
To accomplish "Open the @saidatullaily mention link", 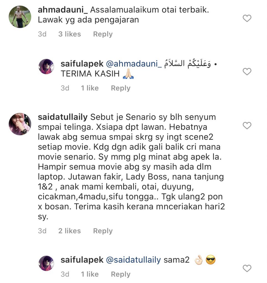I will pos(133,260).
